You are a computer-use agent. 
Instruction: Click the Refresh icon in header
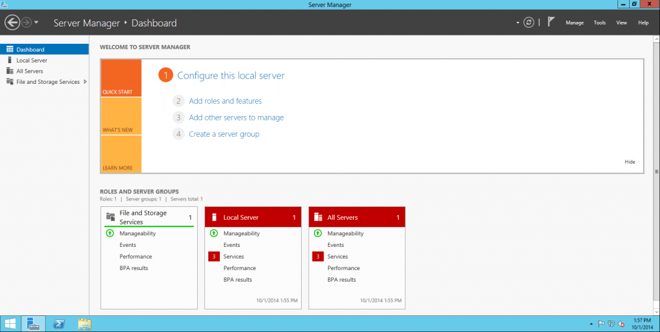click(529, 23)
